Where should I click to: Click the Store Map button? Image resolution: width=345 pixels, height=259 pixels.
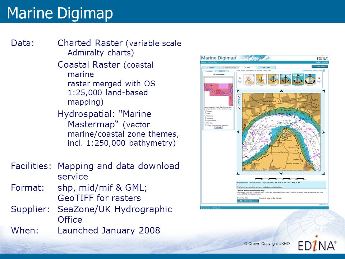tap(248, 201)
